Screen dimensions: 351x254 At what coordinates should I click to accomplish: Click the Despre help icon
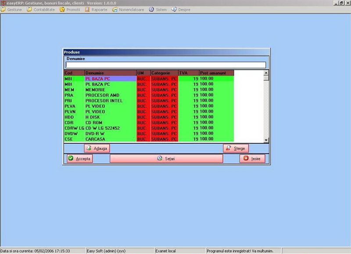(x=175, y=9)
